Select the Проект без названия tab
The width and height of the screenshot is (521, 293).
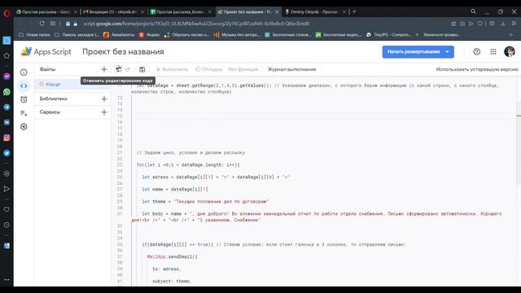click(x=247, y=11)
